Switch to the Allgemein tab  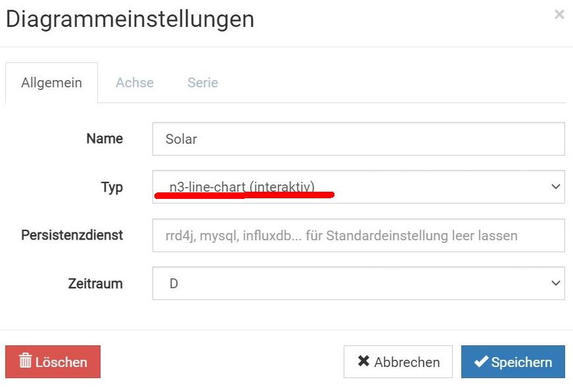click(x=51, y=83)
